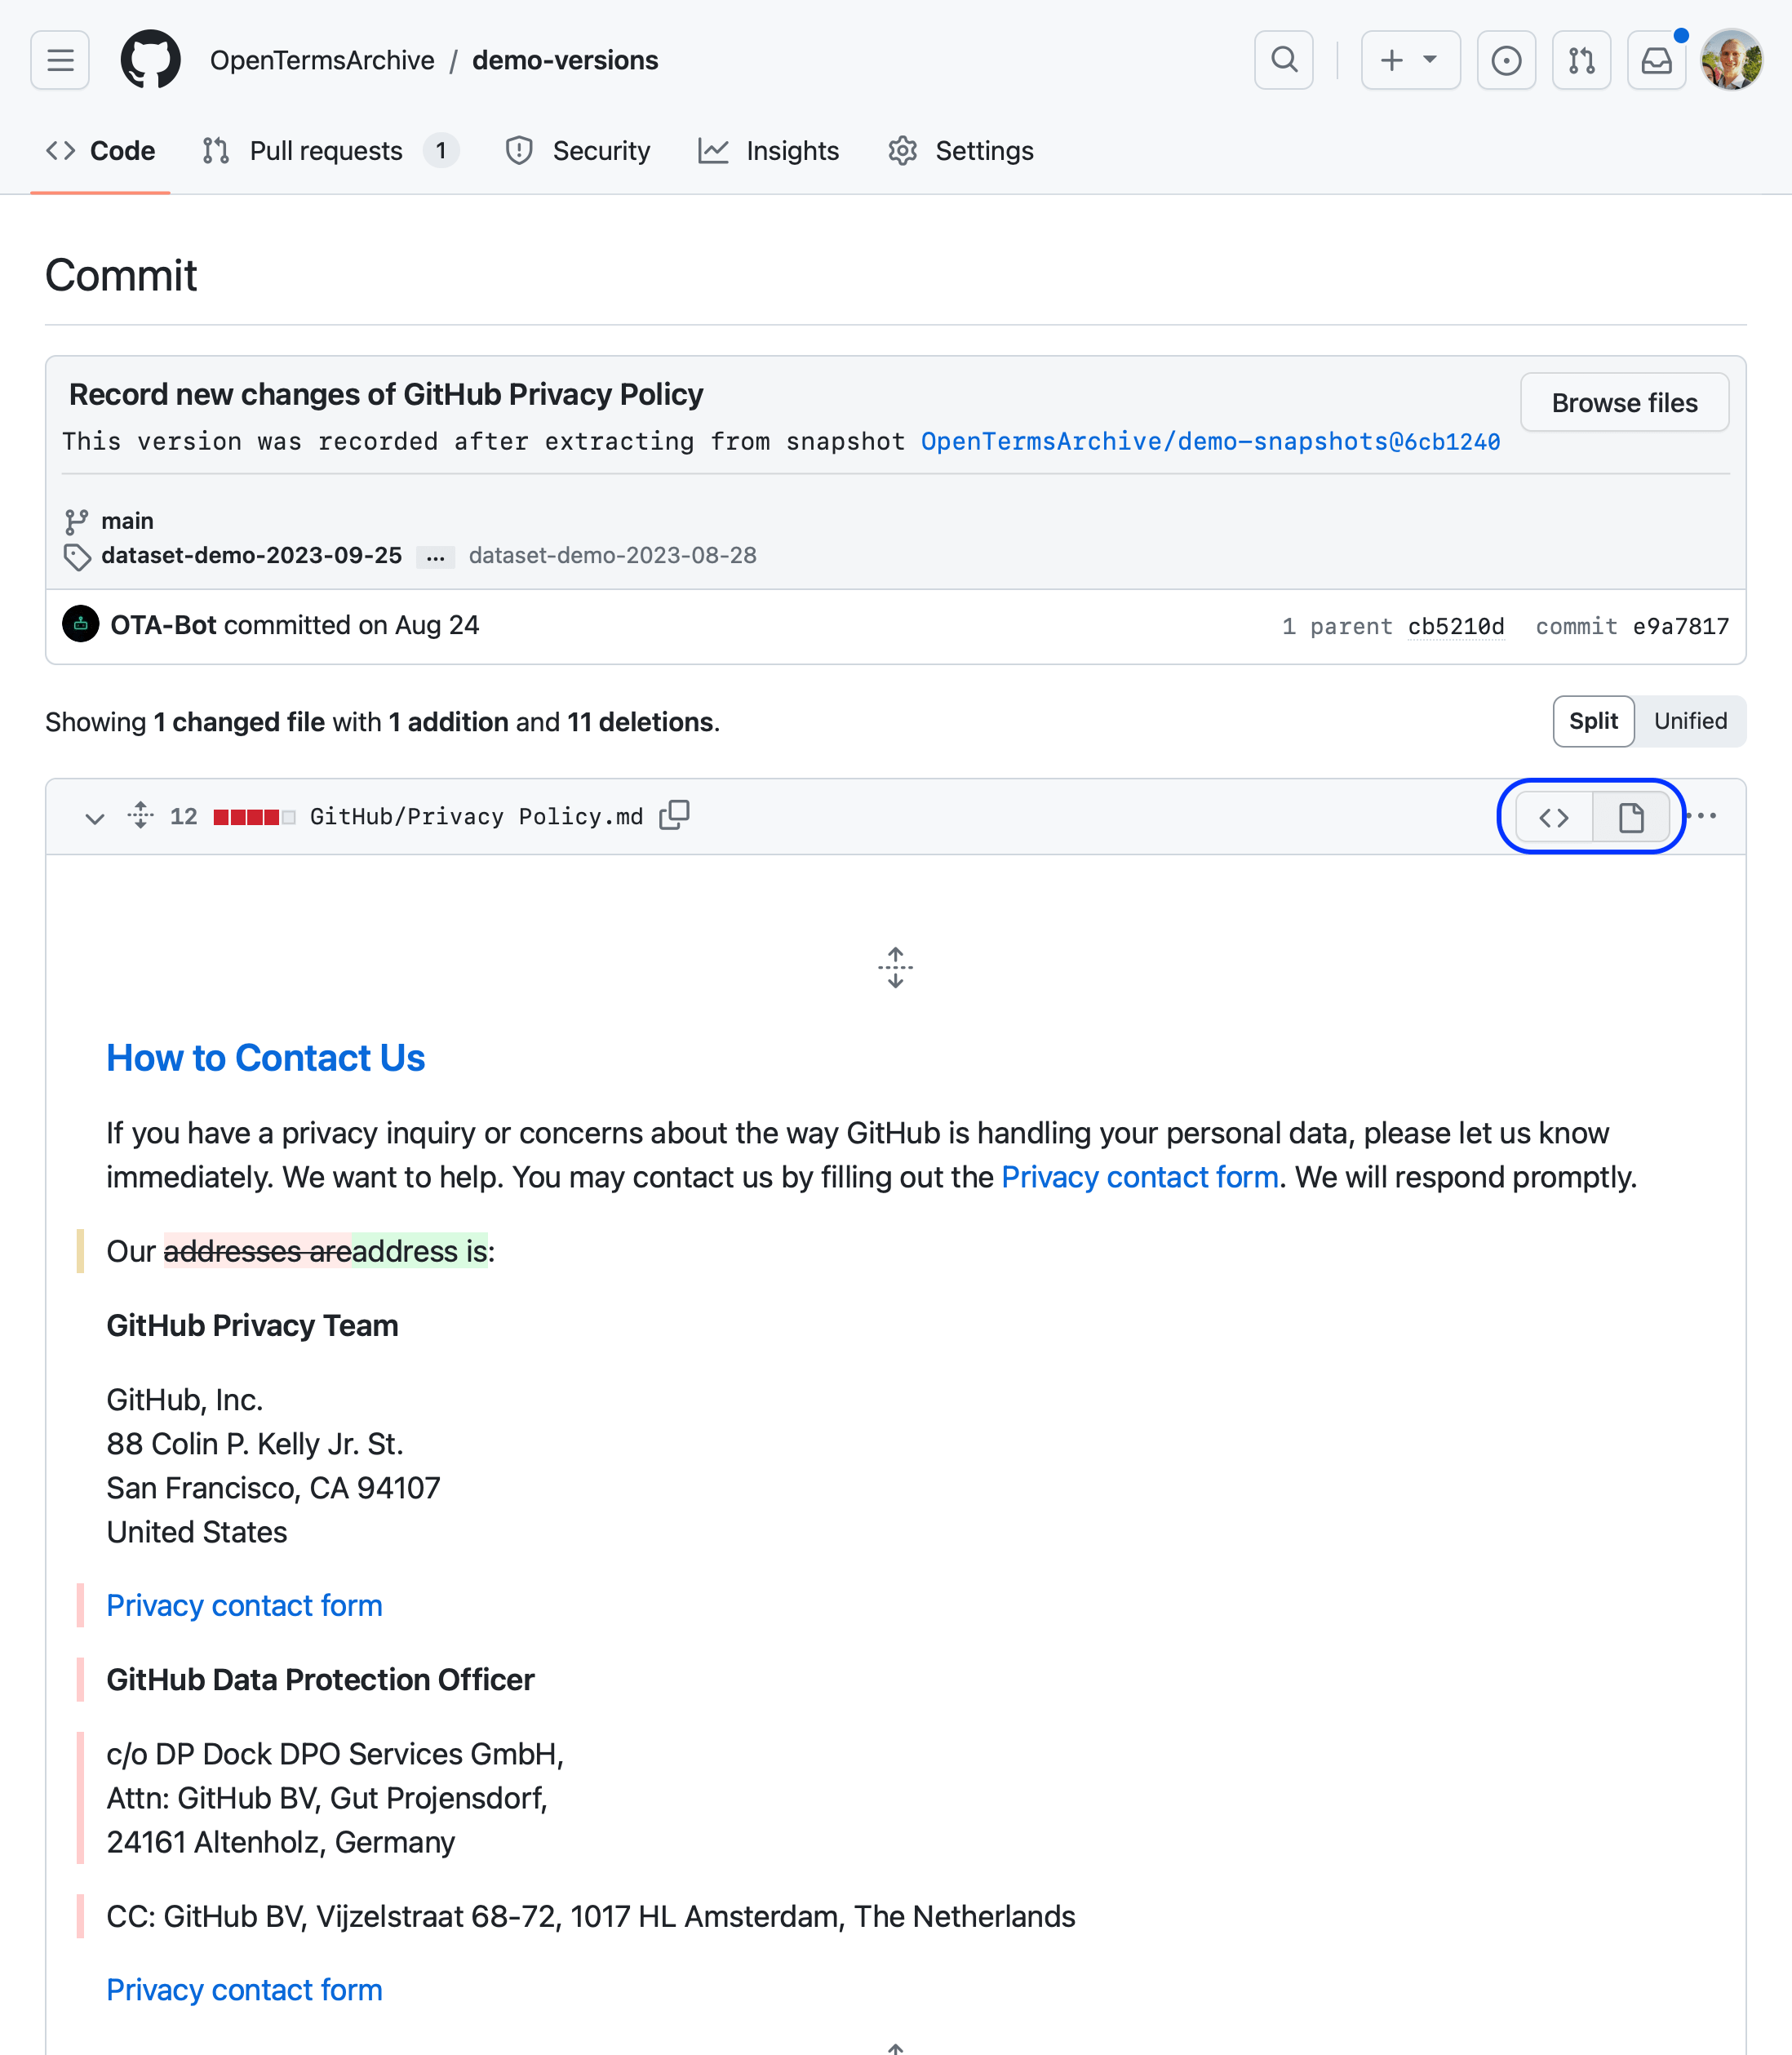Open the notifications inbox icon
The image size is (1792, 2055).
pos(1656,60)
